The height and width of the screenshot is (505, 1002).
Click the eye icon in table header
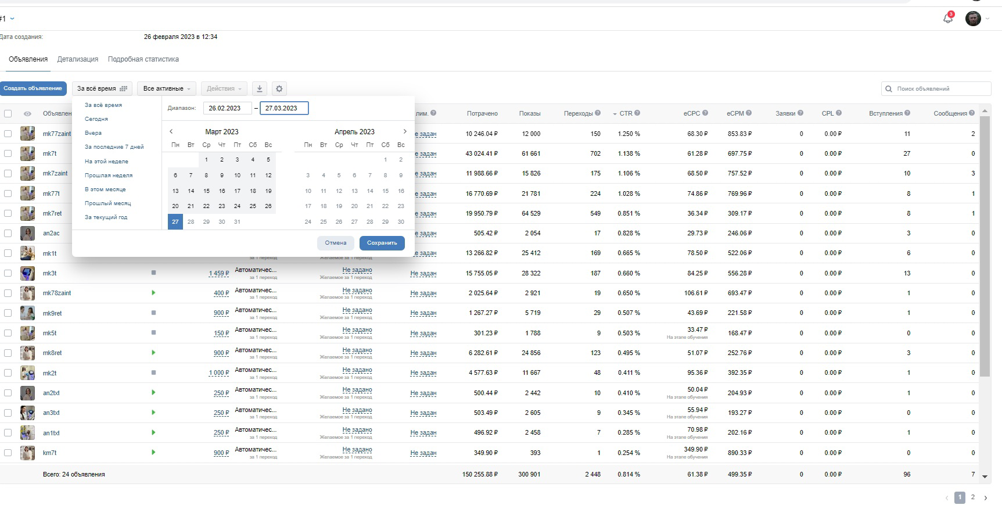pyautogui.click(x=27, y=114)
